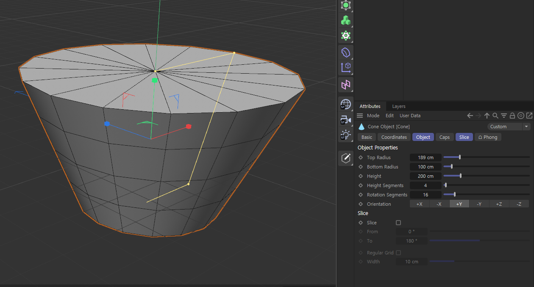Click the blue Z axis handle
Screen dimensions: 534x287
(107, 124)
